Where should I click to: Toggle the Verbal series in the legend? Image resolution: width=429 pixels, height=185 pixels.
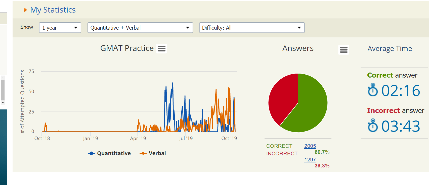click(157, 153)
